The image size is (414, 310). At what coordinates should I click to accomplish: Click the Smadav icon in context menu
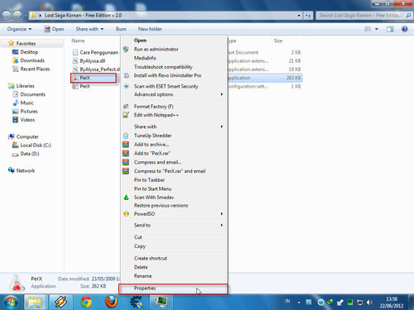(126, 198)
